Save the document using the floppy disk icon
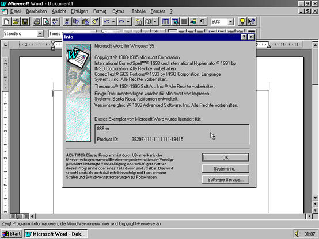Viewport: 319px width, 239px height. [x=25, y=21]
